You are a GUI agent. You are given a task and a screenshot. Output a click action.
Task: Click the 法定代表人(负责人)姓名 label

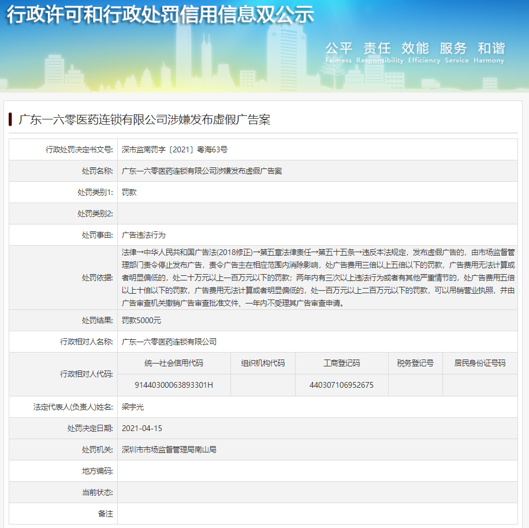coord(73,407)
